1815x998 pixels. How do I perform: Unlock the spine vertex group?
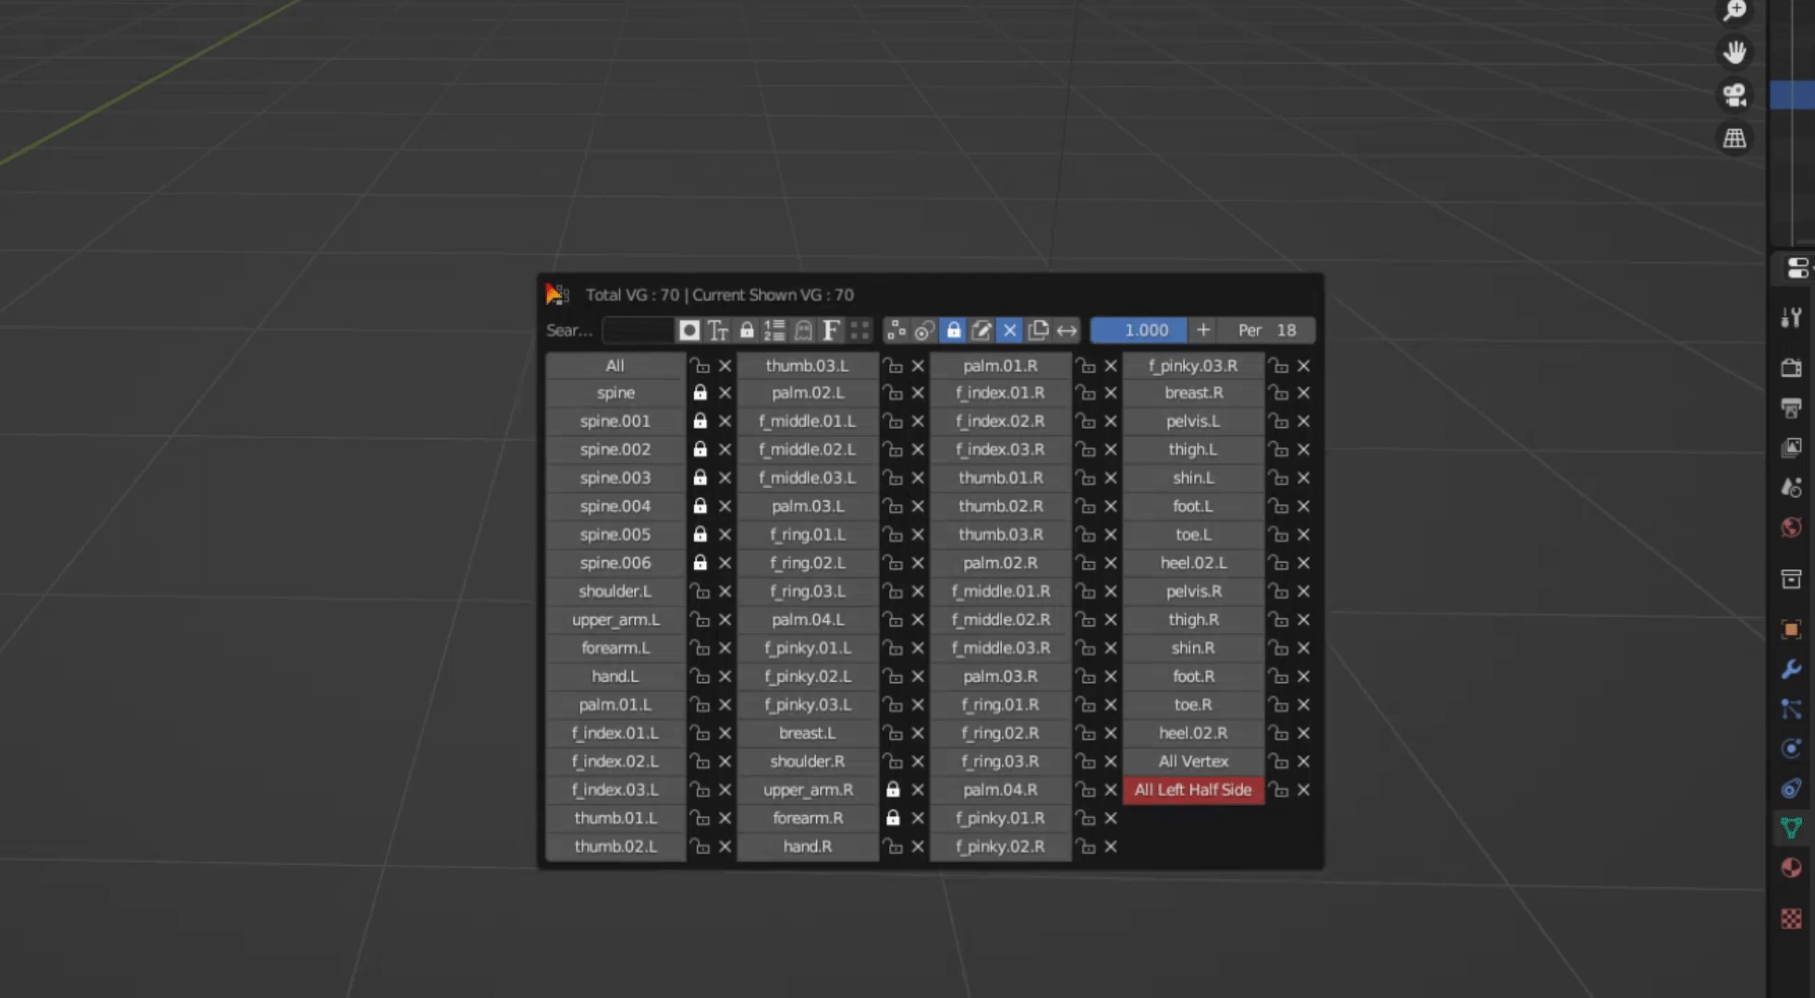coord(700,393)
